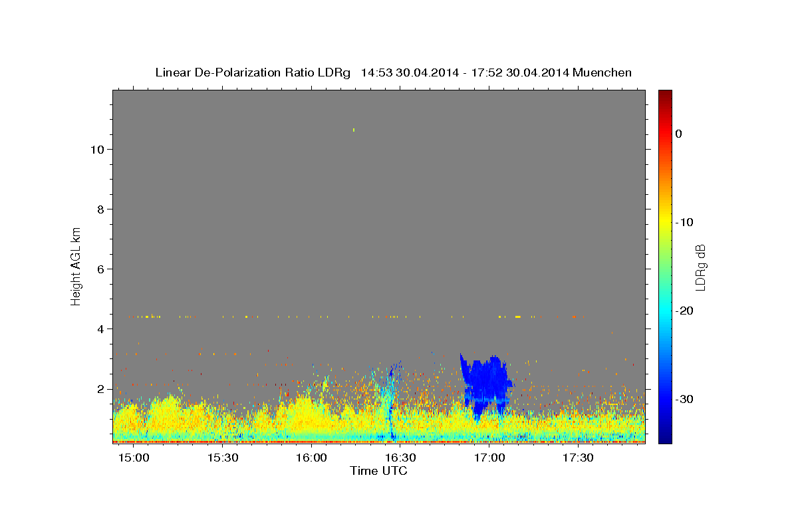The image size is (798, 532).
Task: Click the colorbar value label -30
Action: [x=685, y=399]
